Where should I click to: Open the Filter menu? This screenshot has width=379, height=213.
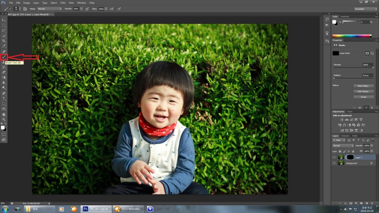pos(63,3)
